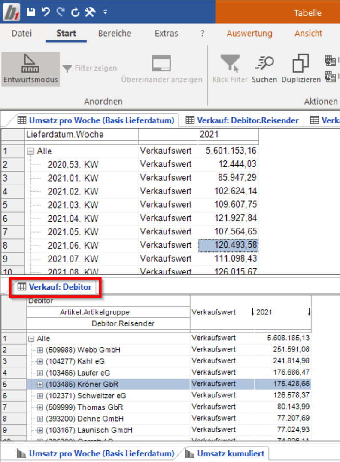The height and width of the screenshot is (462, 340).
Task: Click the upper export table icon in Aktionen
Action: point(330,60)
